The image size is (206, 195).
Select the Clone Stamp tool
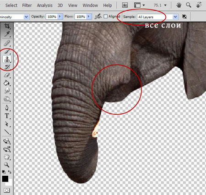(x=7, y=59)
